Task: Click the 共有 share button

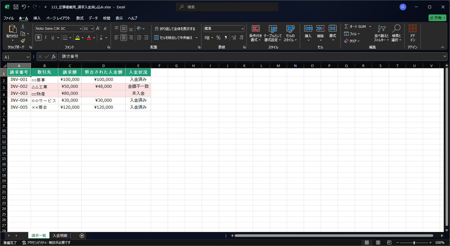Action: pos(437,18)
